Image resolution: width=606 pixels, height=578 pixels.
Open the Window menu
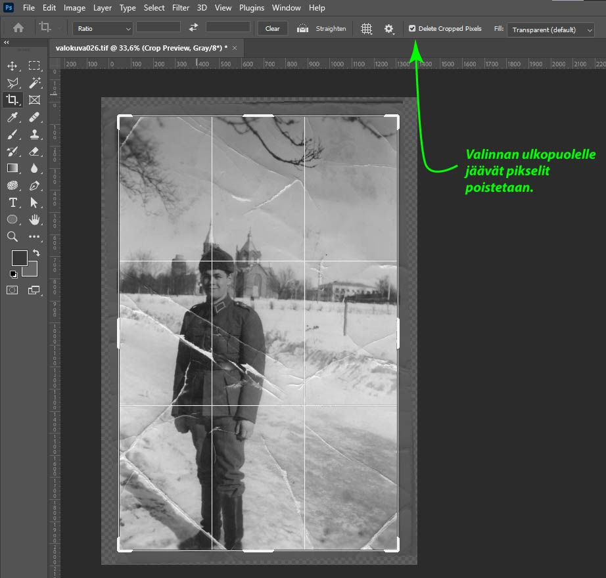click(x=287, y=8)
